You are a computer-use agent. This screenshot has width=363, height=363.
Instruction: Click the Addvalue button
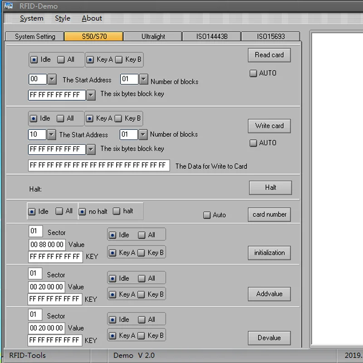coord(269,294)
